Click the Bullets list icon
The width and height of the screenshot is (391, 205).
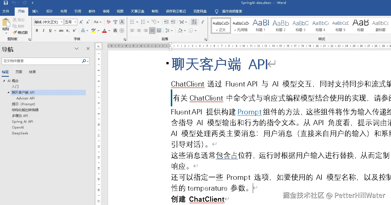coord(132,22)
